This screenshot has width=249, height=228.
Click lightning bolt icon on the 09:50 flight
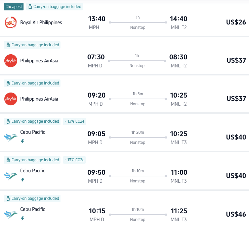pyautogui.click(x=23, y=180)
